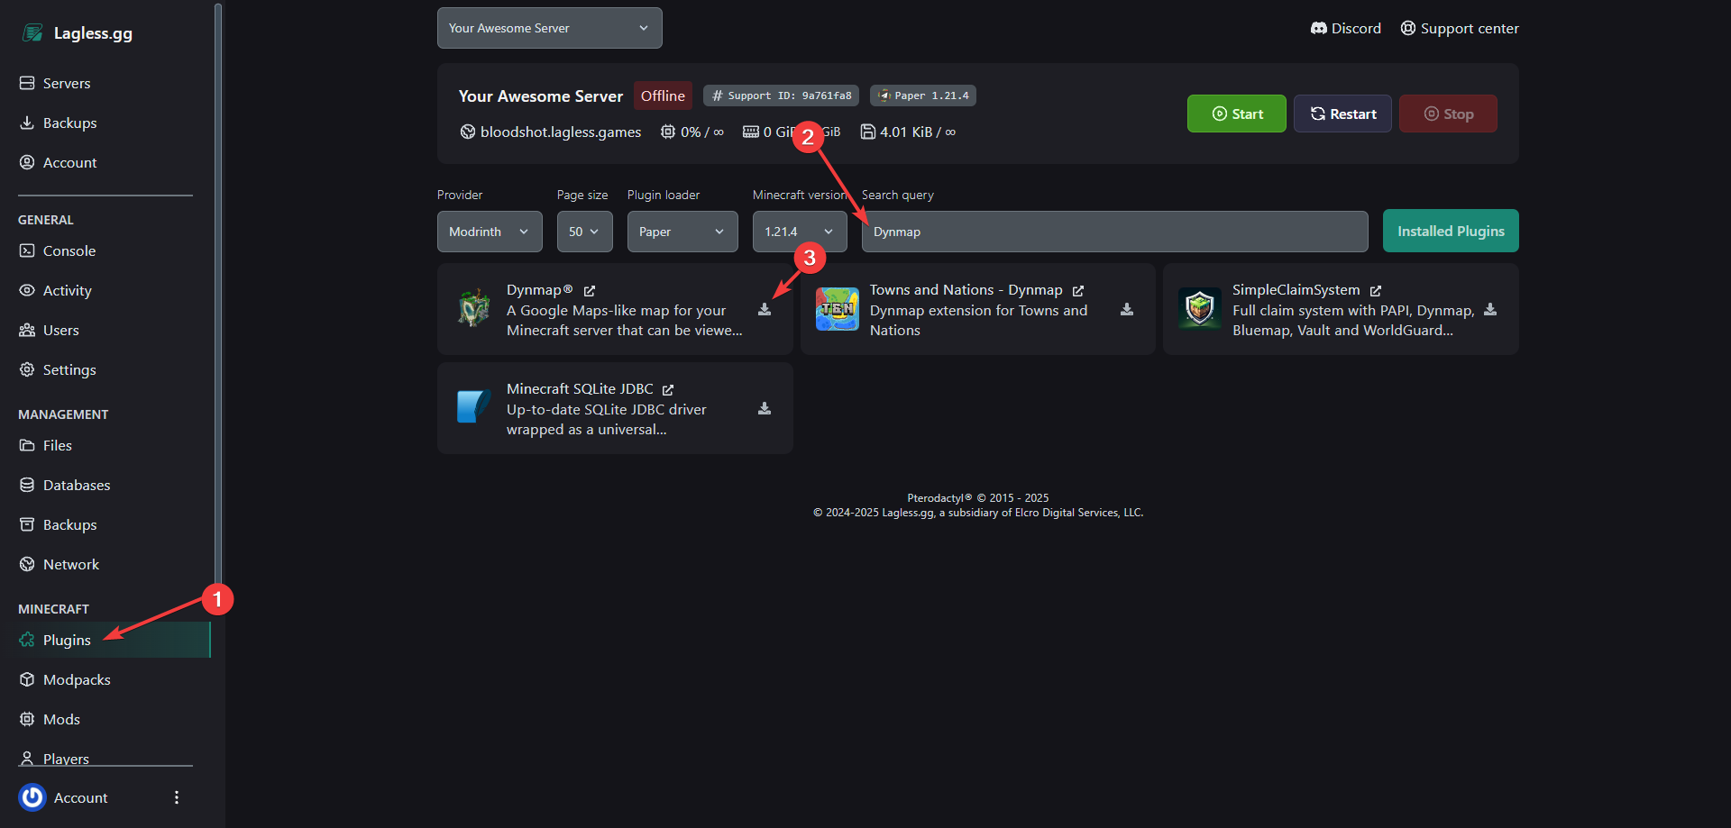1731x828 pixels.
Task: Open SimpleClaimSystem external link icon
Action: click(1376, 291)
